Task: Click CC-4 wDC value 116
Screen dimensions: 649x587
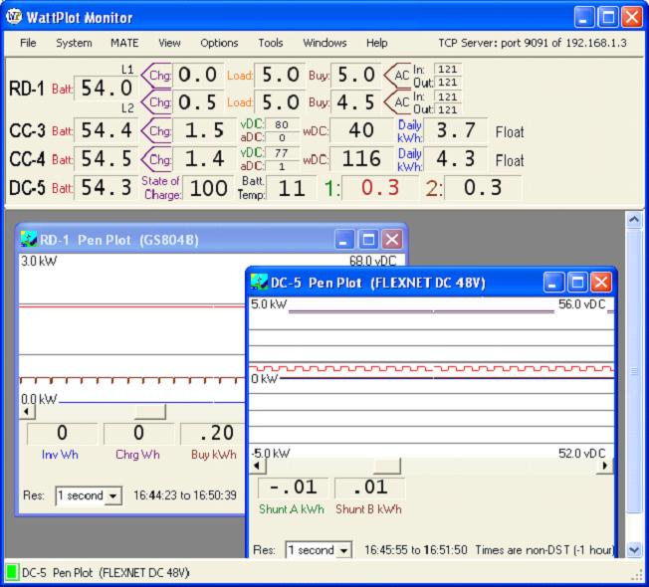Action: click(361, 159)
